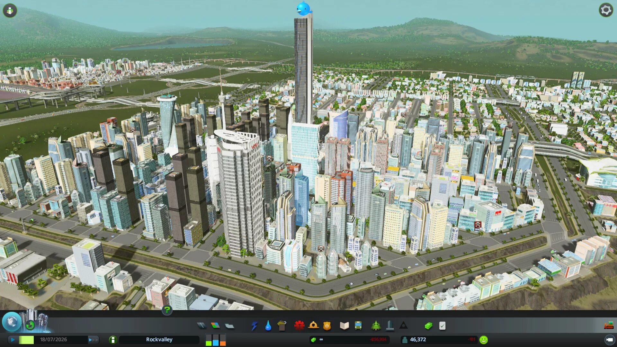Open Parks and decoration menu
This screenshot has width=617, height=347.
[x=376, y=326]
